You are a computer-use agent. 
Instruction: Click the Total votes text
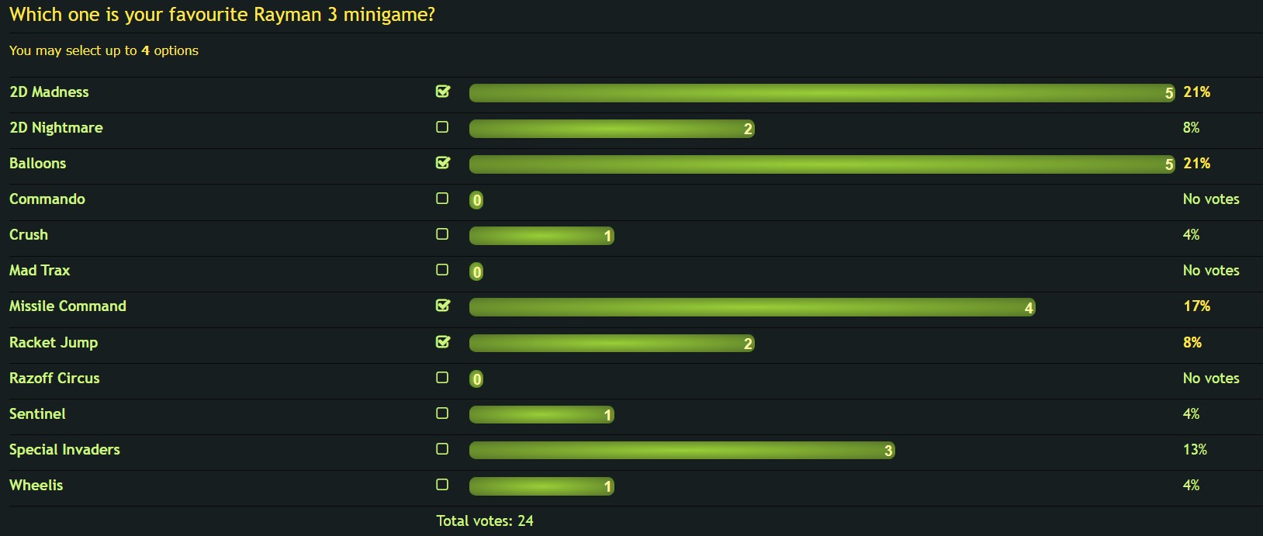click(485, 520)
